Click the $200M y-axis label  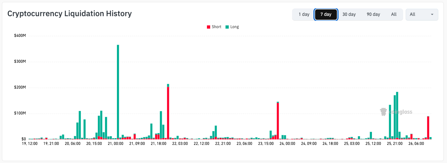coord(20,87)
